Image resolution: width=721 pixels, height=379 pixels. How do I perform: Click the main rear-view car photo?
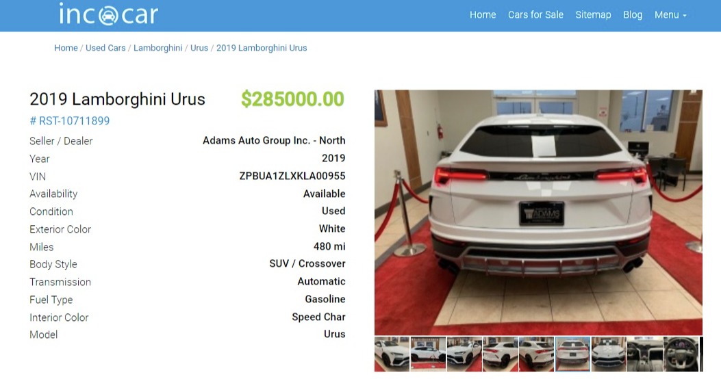click(538, 212)
